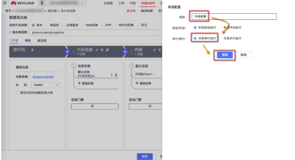Select the 其它 development scenario

(x=138, y=25)
